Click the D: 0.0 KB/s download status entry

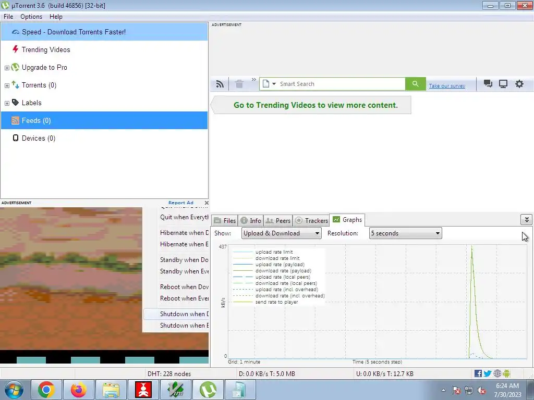(267, 374)
